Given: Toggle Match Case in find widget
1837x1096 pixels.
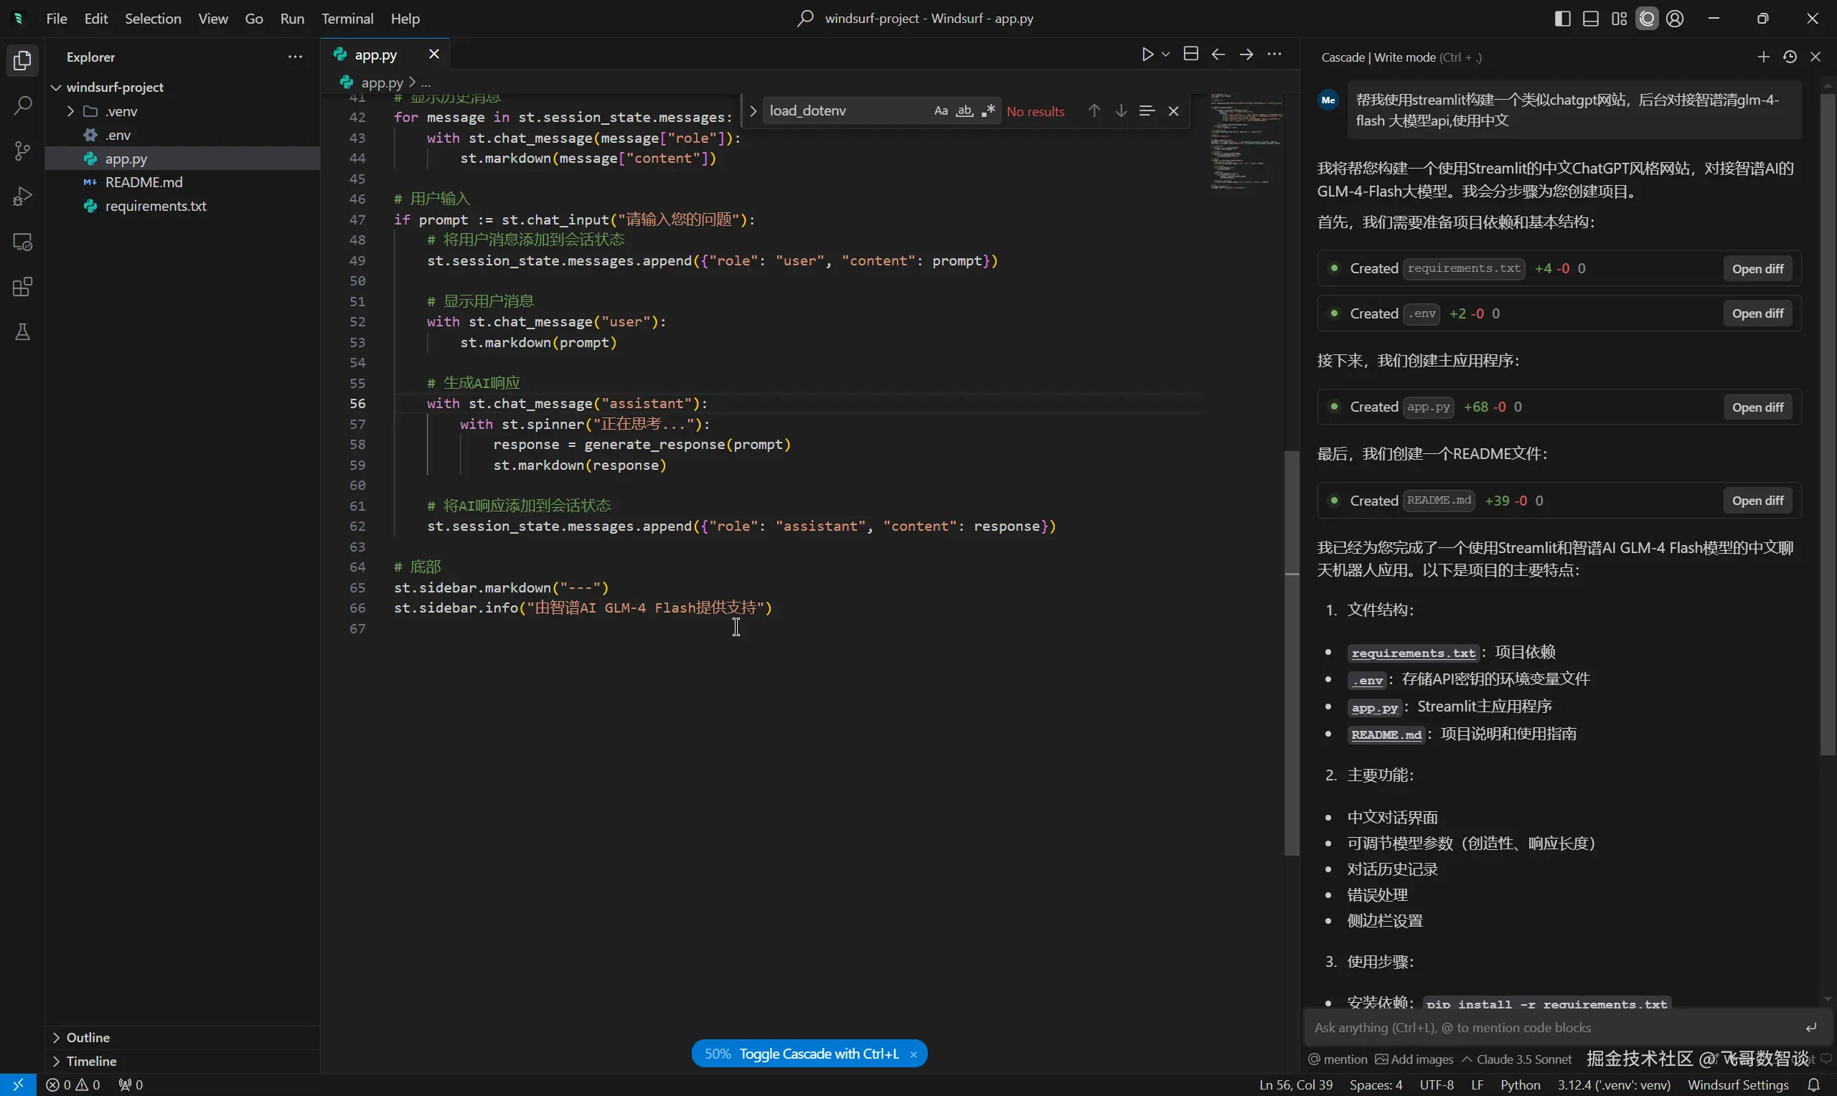Looking at the screenshot, I should (940, 111).
